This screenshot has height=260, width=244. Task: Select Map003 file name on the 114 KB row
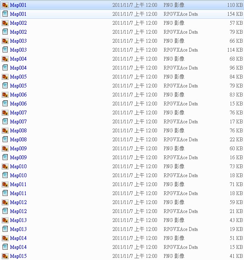(18, 50)
